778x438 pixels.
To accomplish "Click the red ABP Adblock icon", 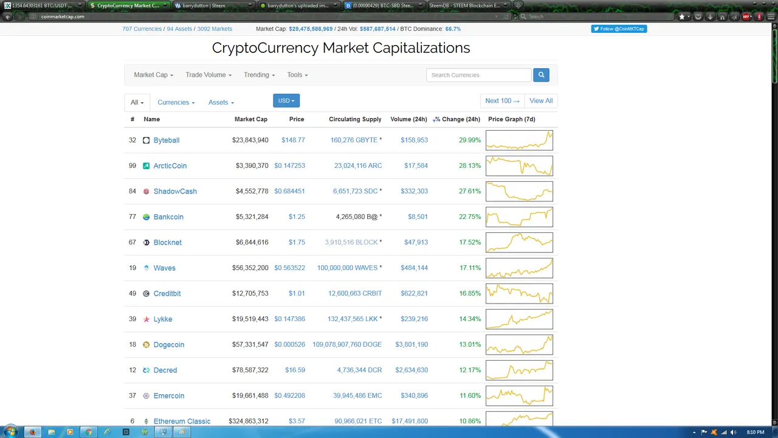I will [746, 16].
